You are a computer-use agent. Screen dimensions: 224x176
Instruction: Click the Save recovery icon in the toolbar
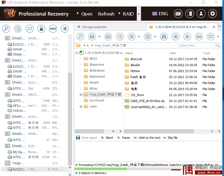coord(92,36)
